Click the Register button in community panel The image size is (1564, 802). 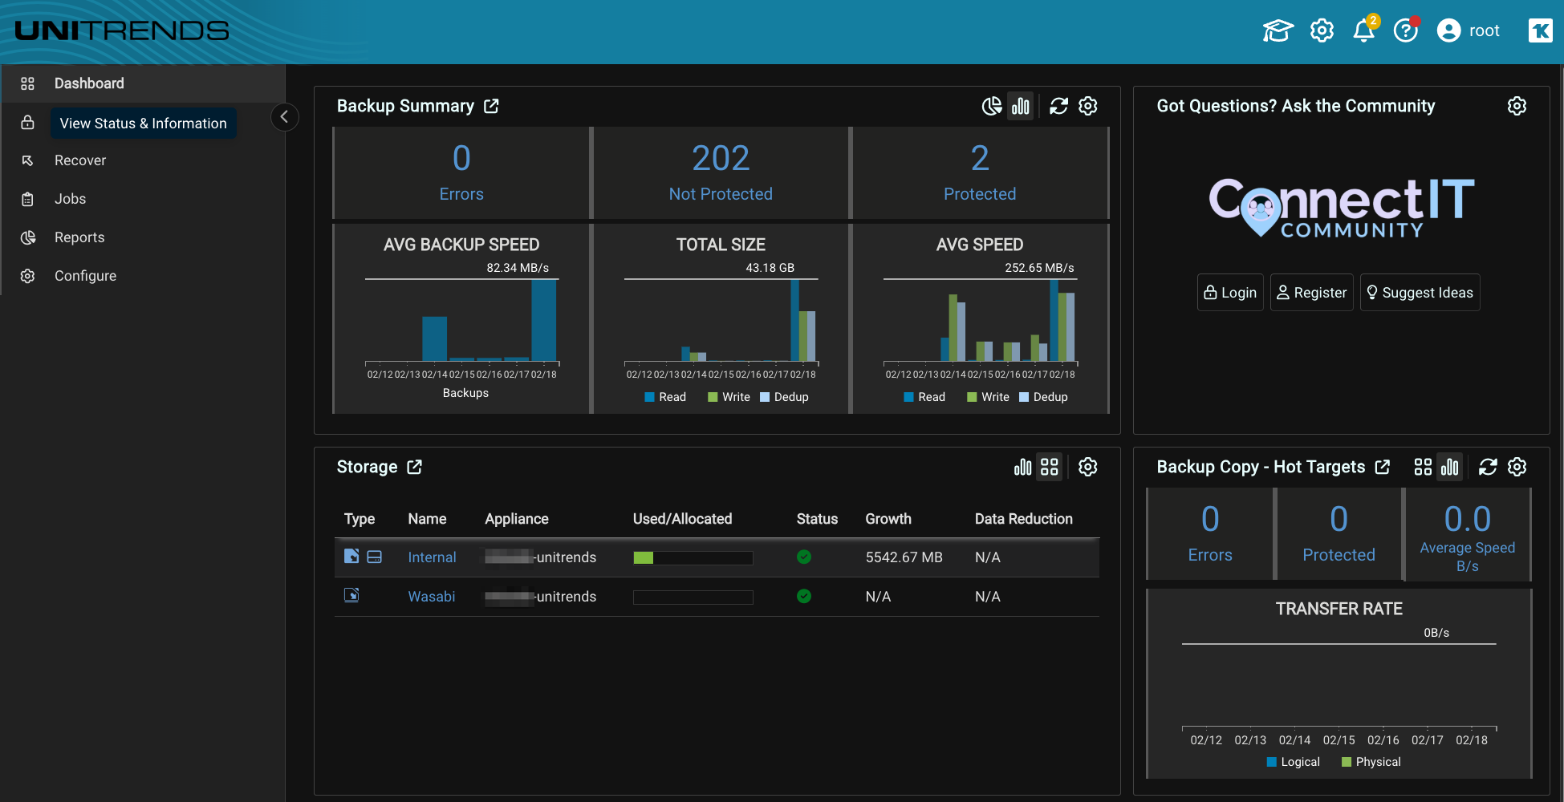coord(1311,293)
